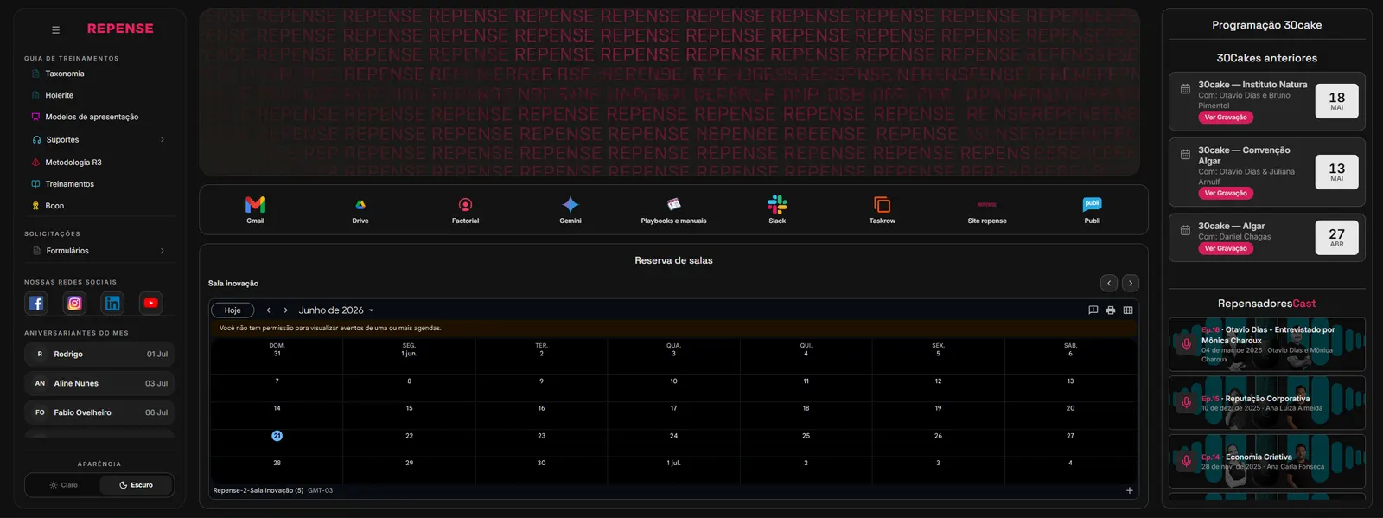Click microphone icon of episode Ep.16
Screen dimensions: 1383x518
1186,344
